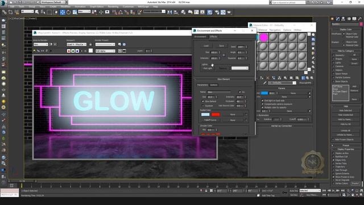Toggle the Material Editor toolbar icon

(210, 12)
